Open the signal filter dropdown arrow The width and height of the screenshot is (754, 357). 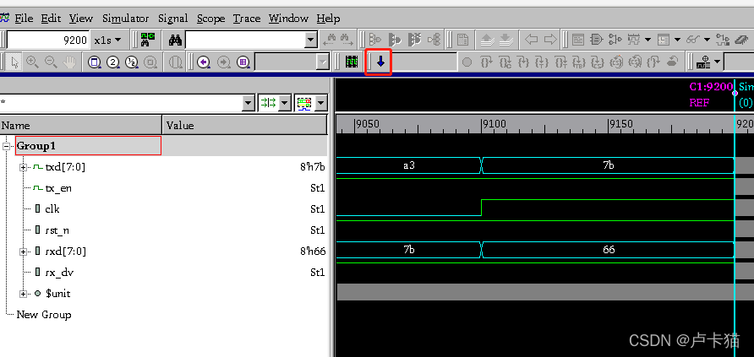click(x=248, y=103)
